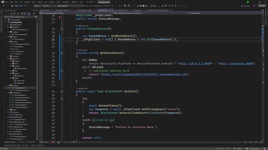This screenshot has width=268, height=150.
Task: Open the Git Changes bottom tab
Action: click(21, 142)
